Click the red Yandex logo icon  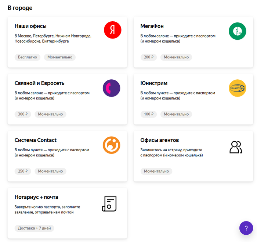coord(112,30)
